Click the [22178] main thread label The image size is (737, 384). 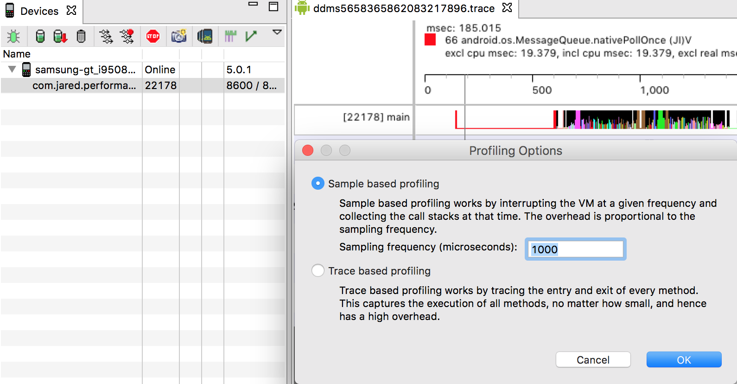376,117
